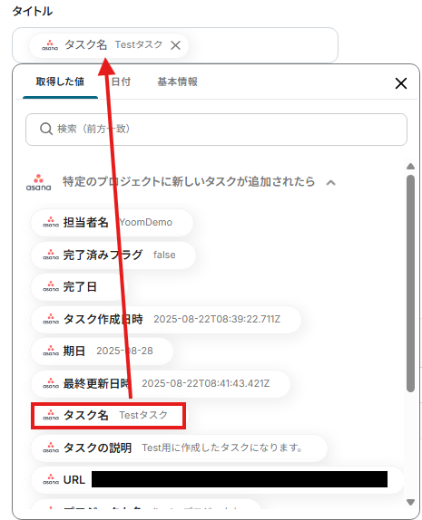Remove the タスク名 chip from the title field
The image size is (422, 520).
tap(175, 45)
